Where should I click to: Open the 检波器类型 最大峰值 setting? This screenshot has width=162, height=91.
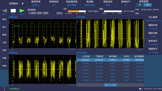[72, 3]
